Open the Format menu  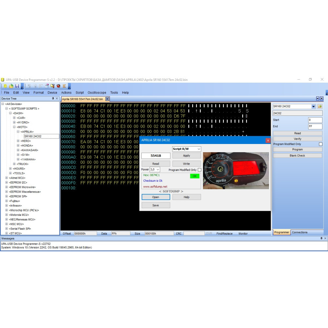click(38, 92)
